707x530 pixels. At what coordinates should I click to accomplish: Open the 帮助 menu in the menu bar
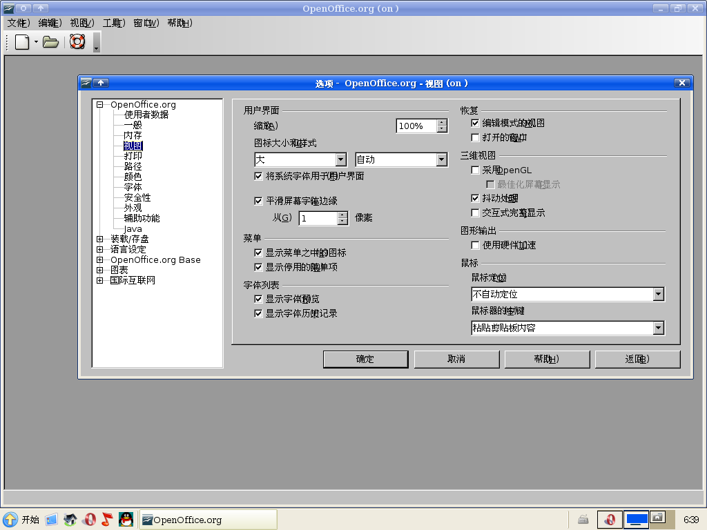point(180,23)
